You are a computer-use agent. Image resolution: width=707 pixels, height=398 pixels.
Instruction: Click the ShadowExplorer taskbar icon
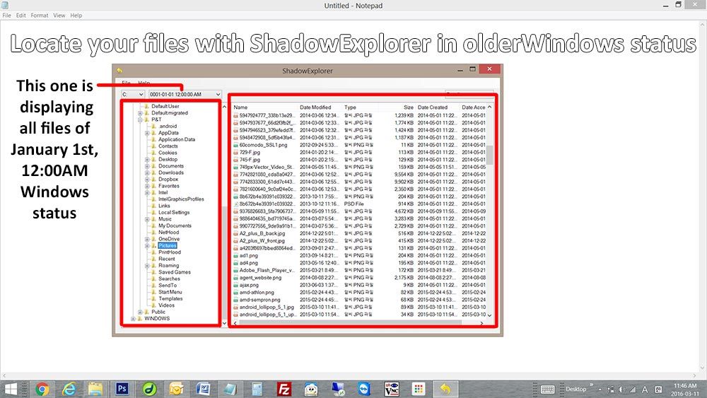click(x=445, y=389)
